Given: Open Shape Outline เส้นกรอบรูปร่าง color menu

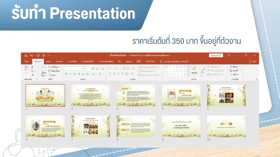Looking at the screenshot, I should point(216,70).
